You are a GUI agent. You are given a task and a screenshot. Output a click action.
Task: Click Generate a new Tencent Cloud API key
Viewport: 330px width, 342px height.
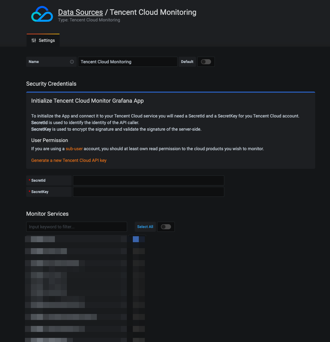pyautogui.click(x=69, y=160)
